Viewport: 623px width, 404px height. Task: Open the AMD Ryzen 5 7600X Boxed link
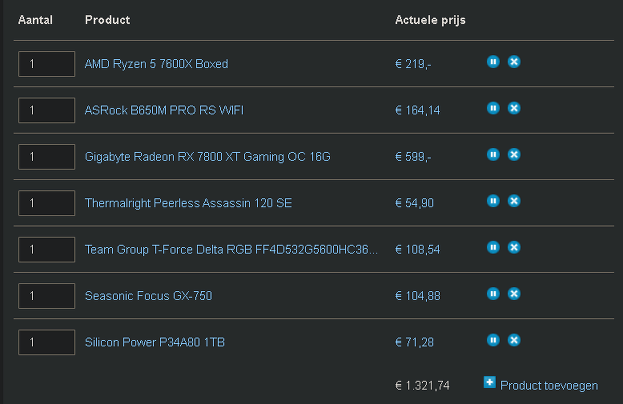(x=156, y=64)
